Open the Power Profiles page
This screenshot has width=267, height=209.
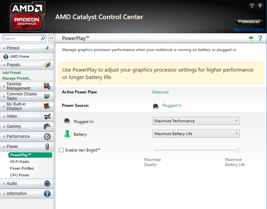point(22,168)
